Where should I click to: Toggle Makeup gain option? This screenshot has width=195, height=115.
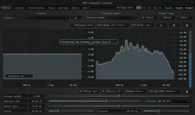(89, 91)
